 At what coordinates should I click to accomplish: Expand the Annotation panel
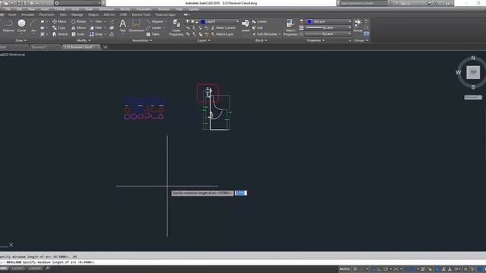tap(142, 40)
